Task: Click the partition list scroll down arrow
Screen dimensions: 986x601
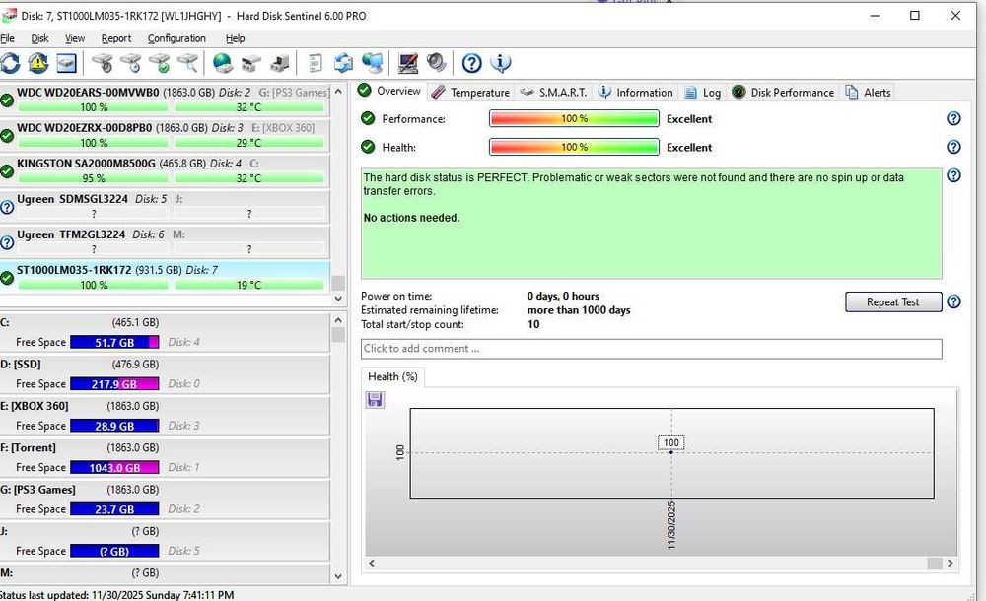Action: [338, 576]
